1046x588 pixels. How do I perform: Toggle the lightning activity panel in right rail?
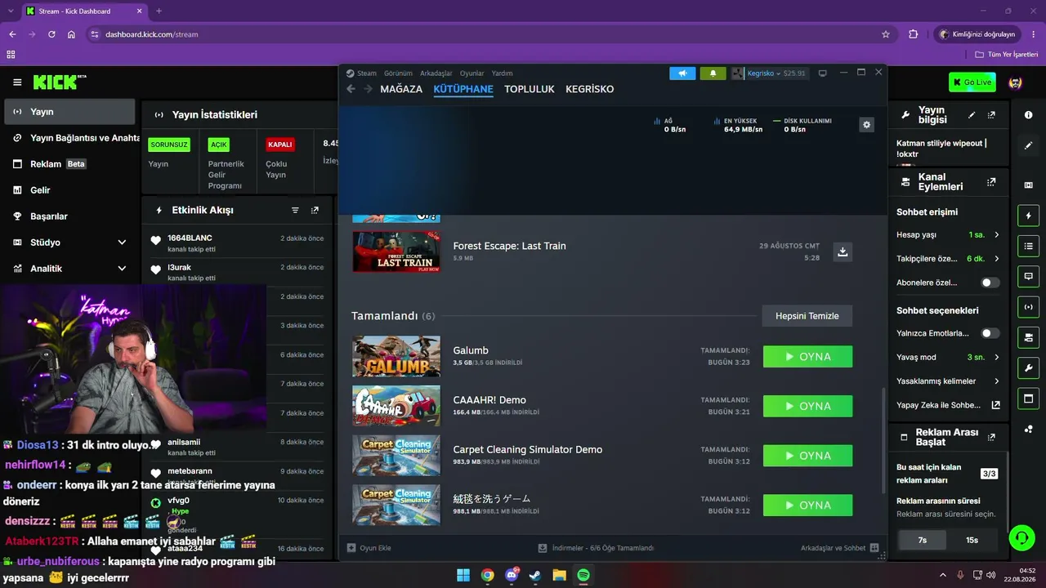[1028, 216]
